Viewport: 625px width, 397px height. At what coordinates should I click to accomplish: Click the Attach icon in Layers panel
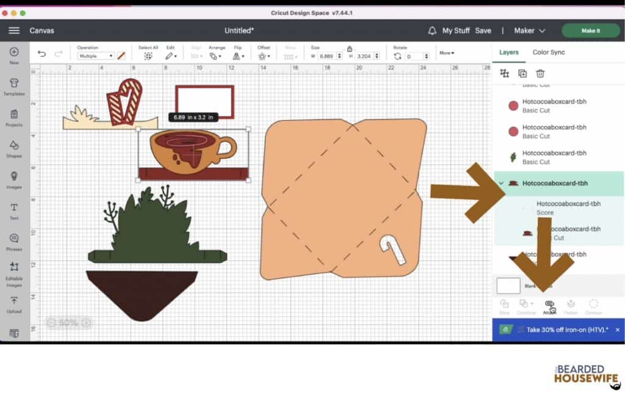[549, 306]
